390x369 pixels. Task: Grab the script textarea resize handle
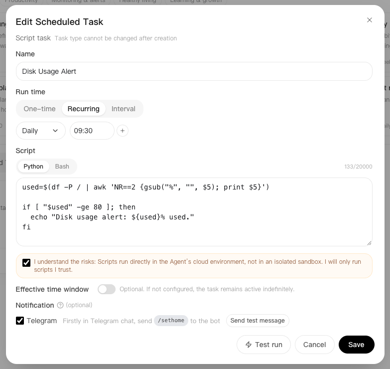click(369, 243)
